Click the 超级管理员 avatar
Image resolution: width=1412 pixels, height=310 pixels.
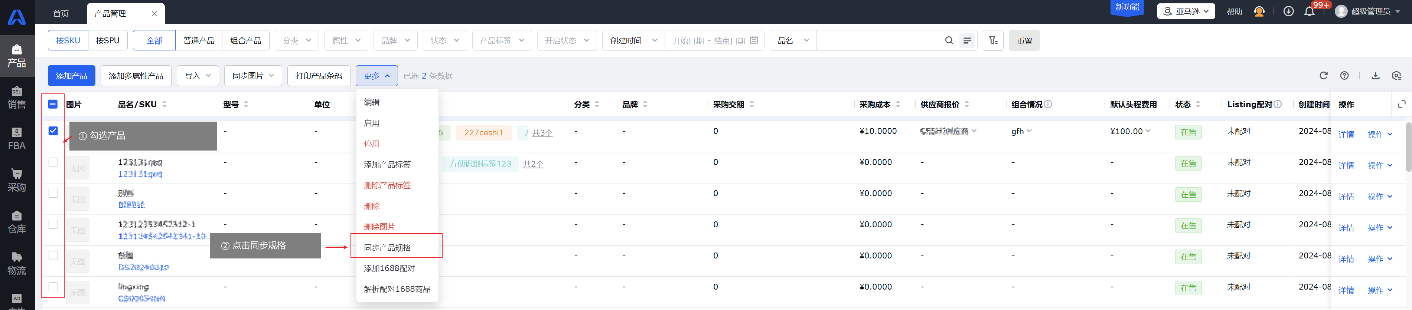point(1341,11)
